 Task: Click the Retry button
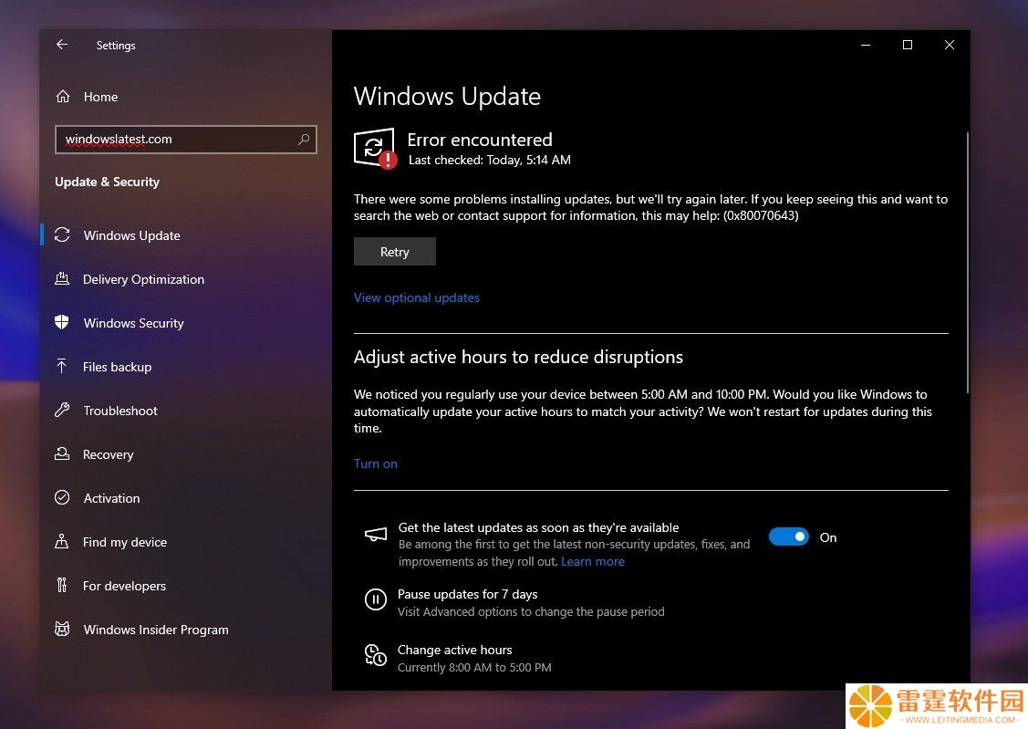pyautogui.click(x=395, y=252)
